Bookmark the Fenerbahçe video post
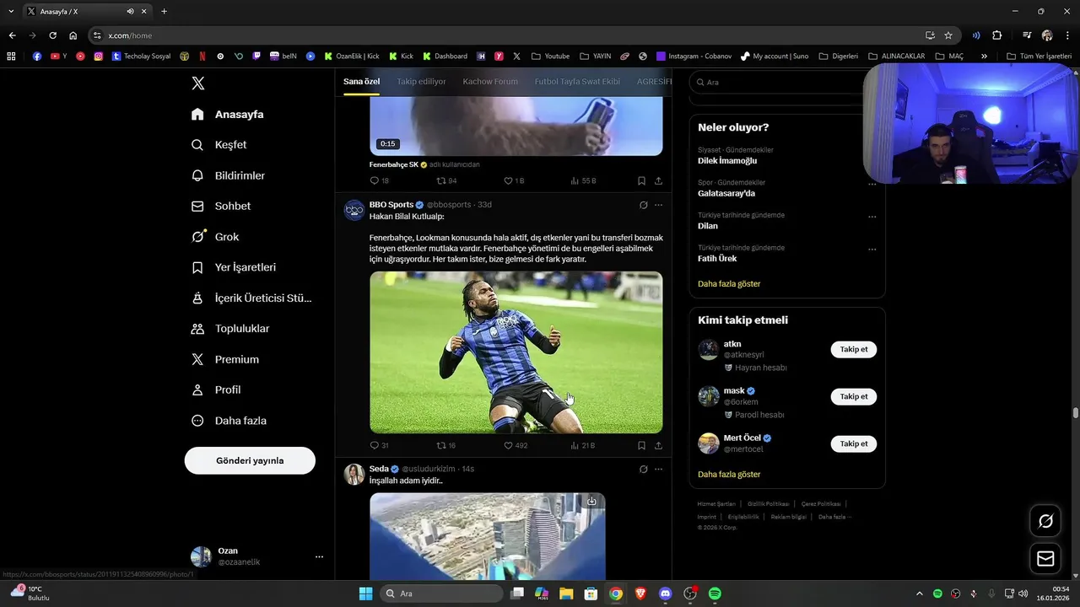The image size is (1080, 607). tap(641, 180)
